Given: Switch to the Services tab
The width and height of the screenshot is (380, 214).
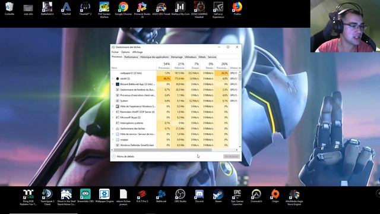Looking at the screenshot, I should 212,57.
